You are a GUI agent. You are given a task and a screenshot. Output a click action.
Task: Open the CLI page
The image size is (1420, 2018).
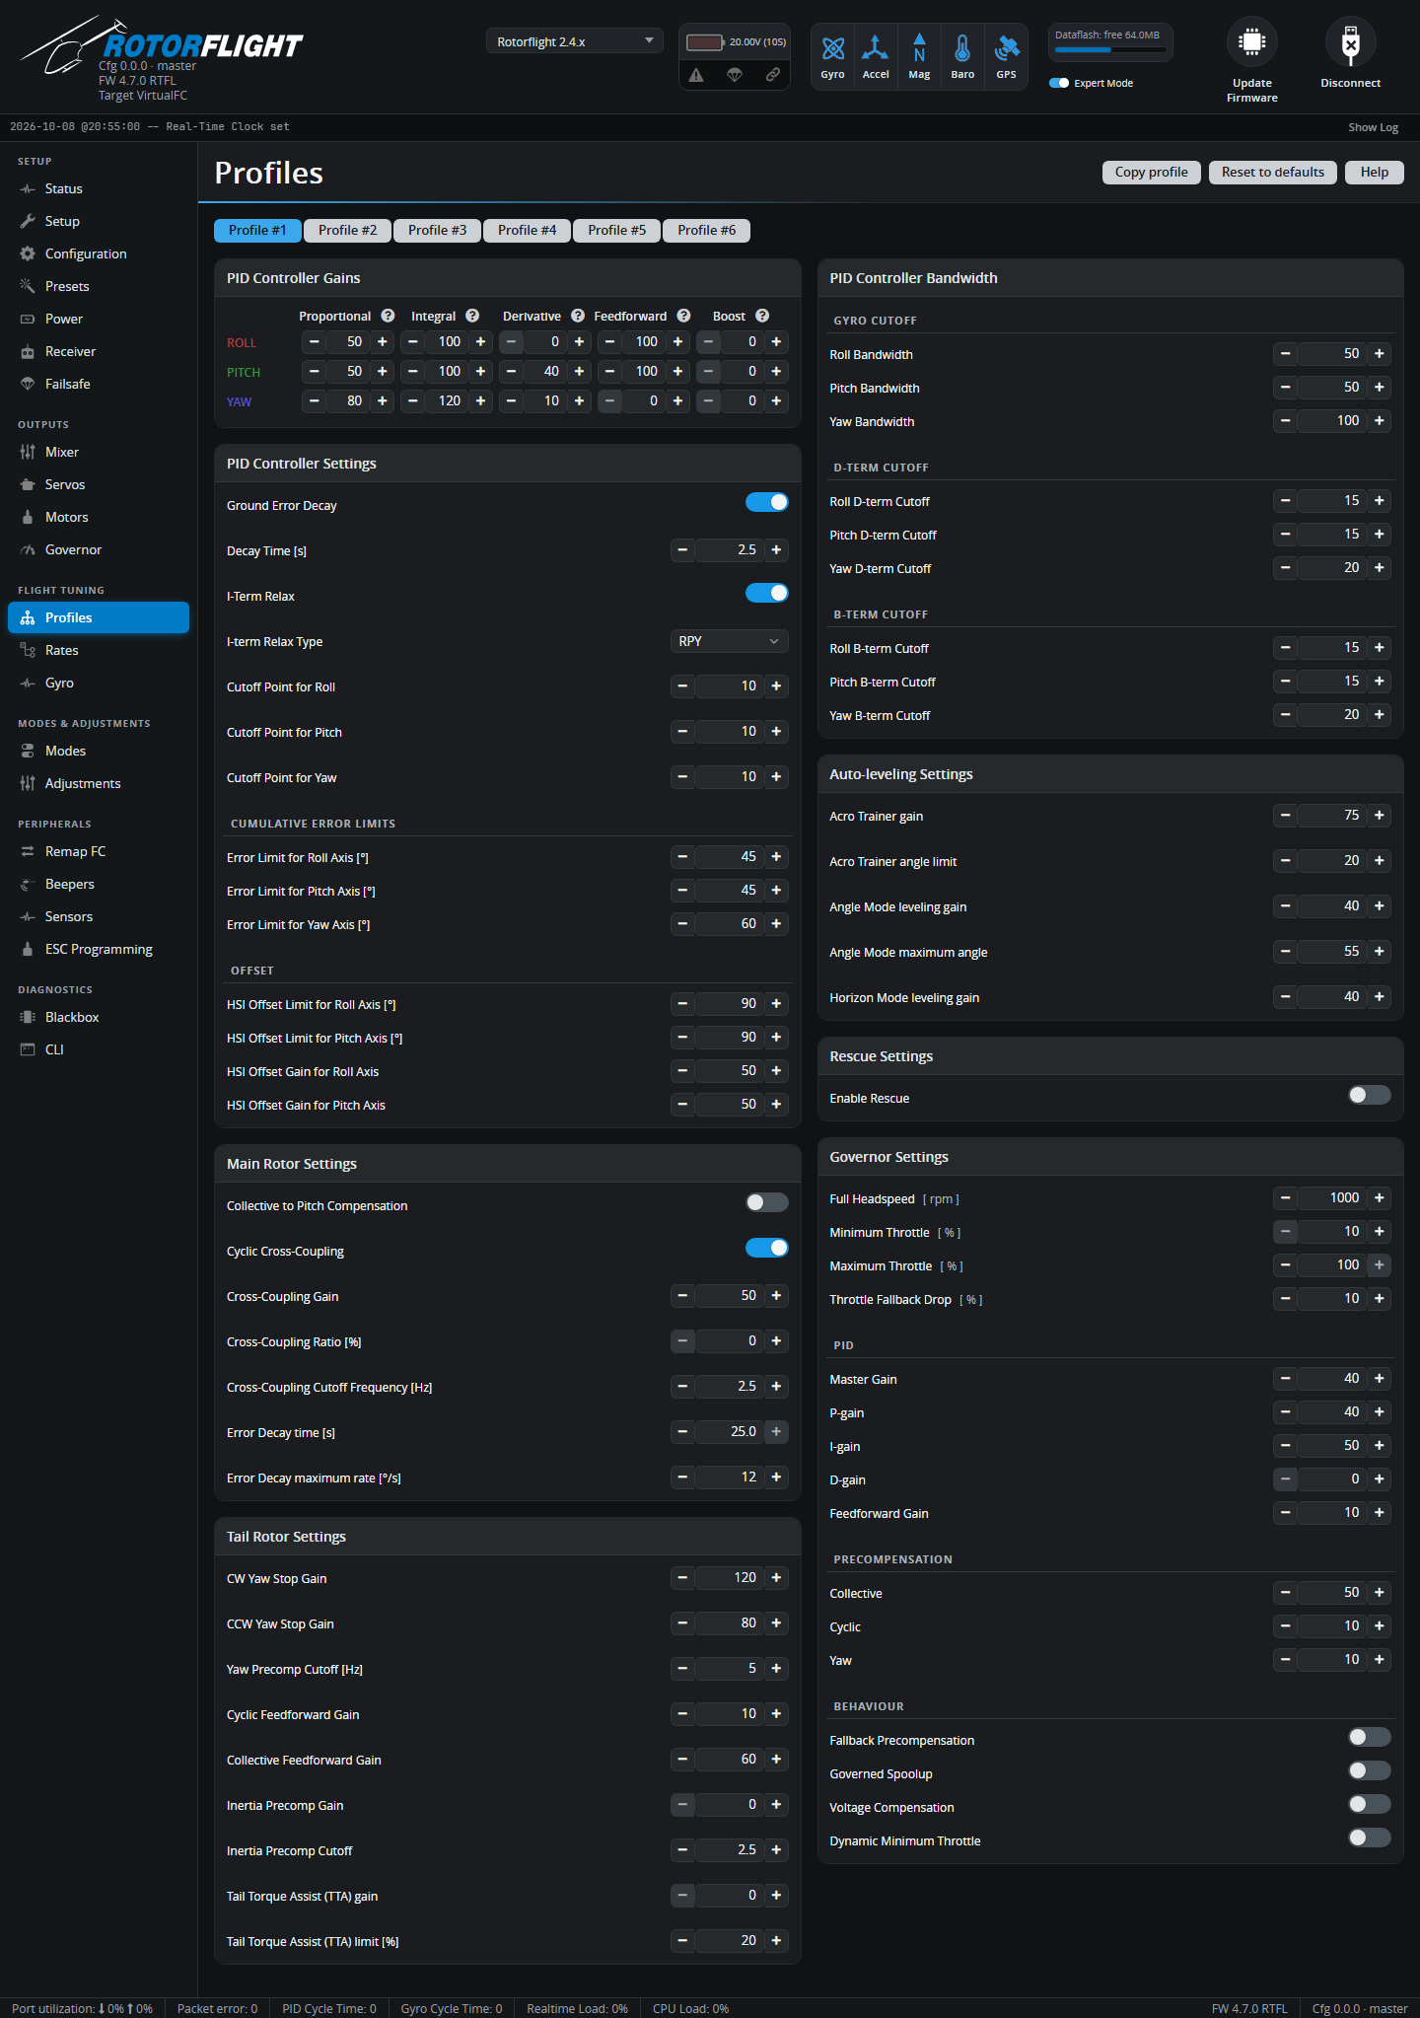pos(99,1049)
